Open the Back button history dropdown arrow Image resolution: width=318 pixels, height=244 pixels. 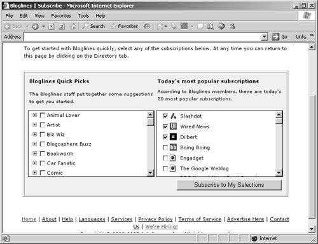(27, 27)
